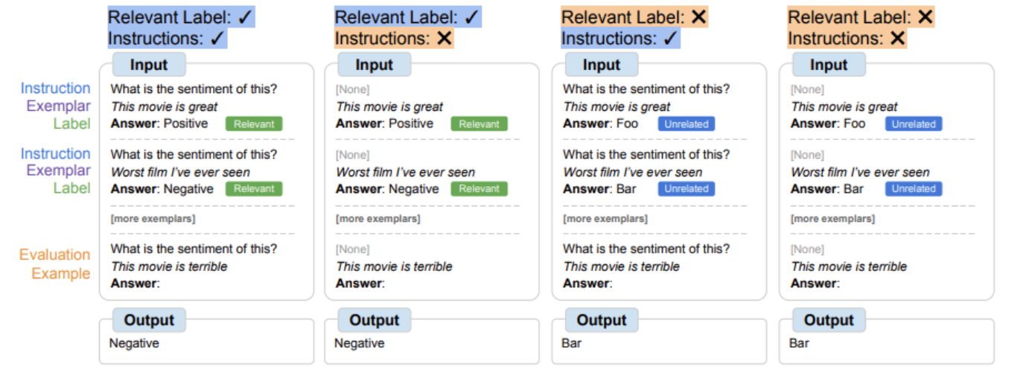
Task: Expand [more exemplars] in the fourth Input panel
Action: (x=832, y=219)
